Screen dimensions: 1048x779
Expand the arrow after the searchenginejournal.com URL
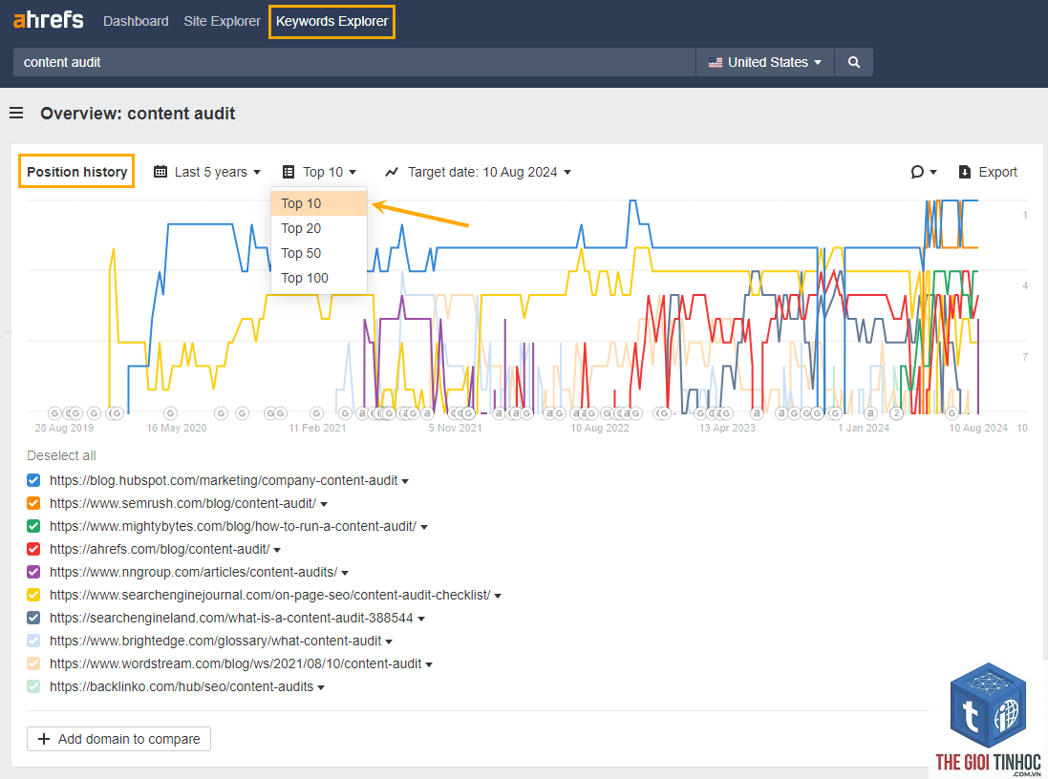[x=498, y=596]
